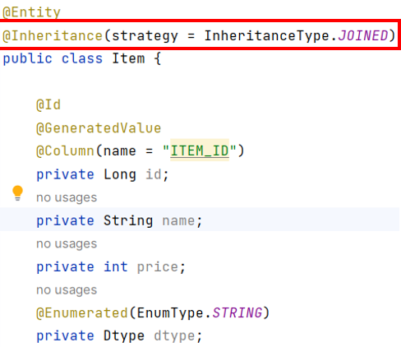The image size is (401, 347).
Task: Click the Item class name
Action: [128, 58]
